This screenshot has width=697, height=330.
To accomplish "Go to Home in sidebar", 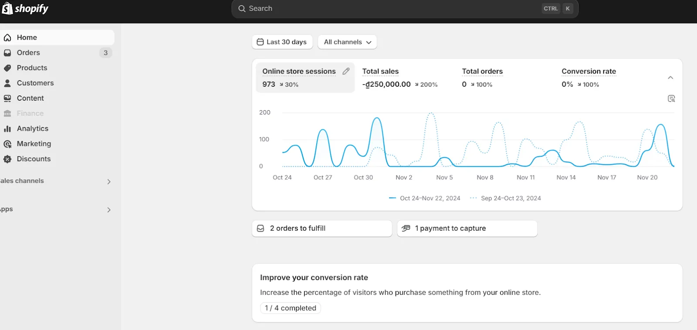I will 57,37.
